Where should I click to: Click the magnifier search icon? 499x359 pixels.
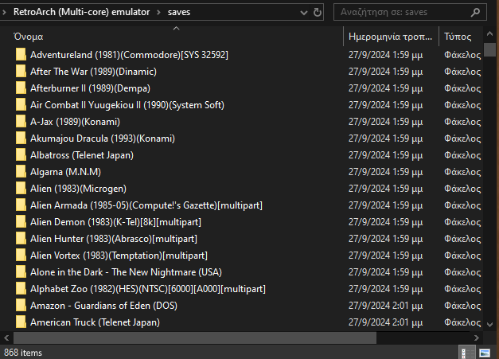pyautogui.click(x=475, y=13)
